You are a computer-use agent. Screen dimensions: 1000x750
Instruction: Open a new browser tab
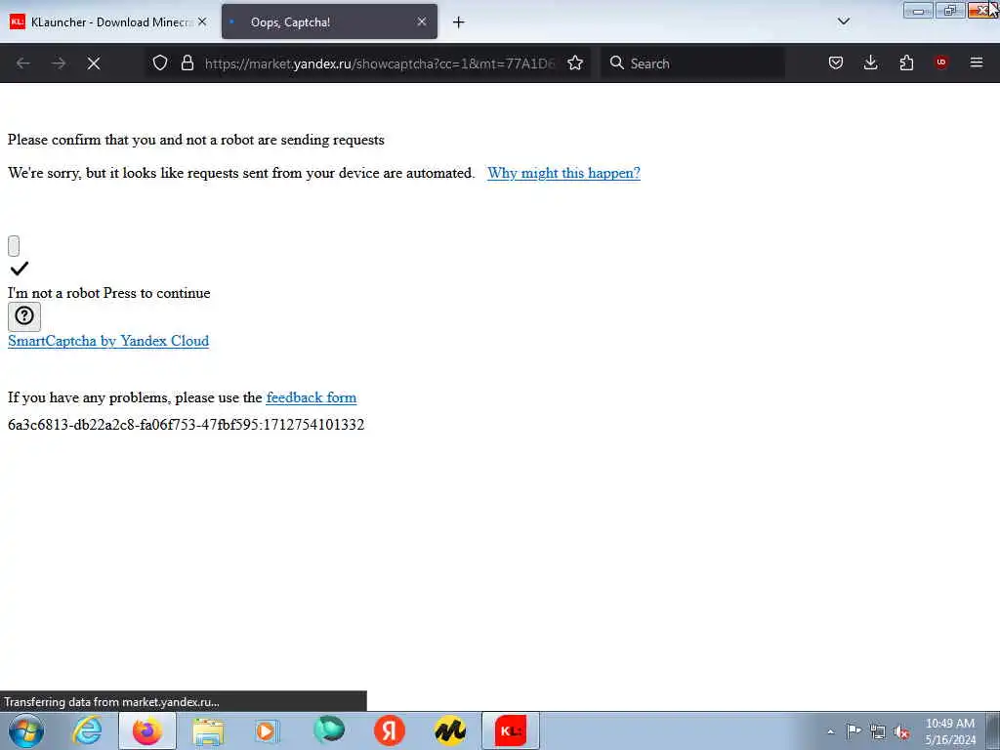pyautogui.click(x=459, y=22)
